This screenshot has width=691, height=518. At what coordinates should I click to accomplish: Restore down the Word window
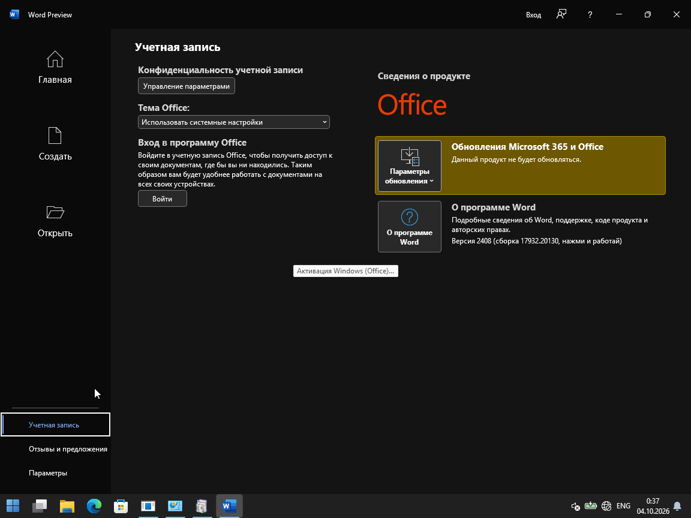(x=647, y=14)
